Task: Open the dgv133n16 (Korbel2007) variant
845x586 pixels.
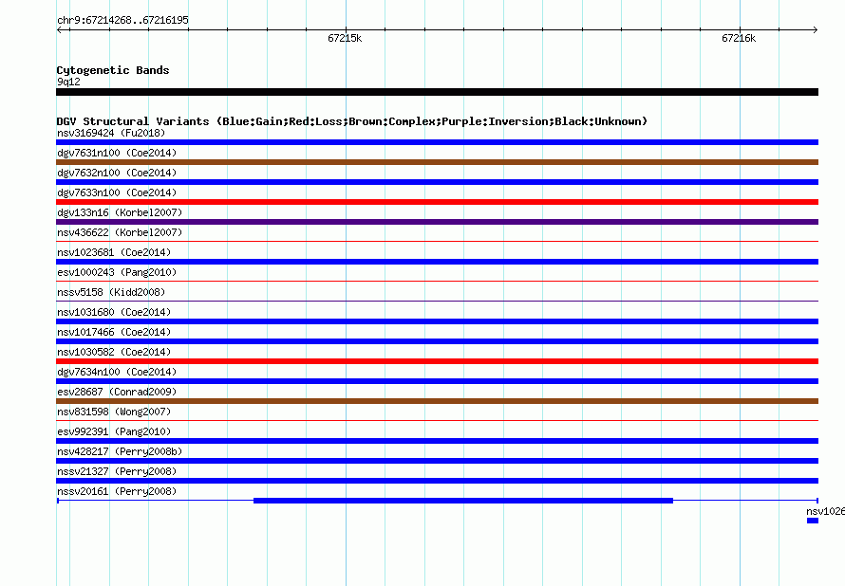Action: pyautogui.click(x=120, y=212)
